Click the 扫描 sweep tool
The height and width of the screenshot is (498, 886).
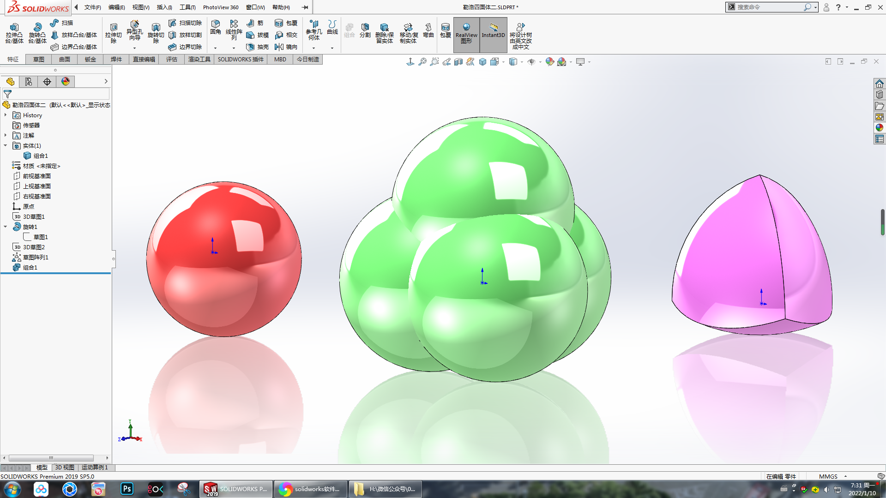tap(62, 23)
